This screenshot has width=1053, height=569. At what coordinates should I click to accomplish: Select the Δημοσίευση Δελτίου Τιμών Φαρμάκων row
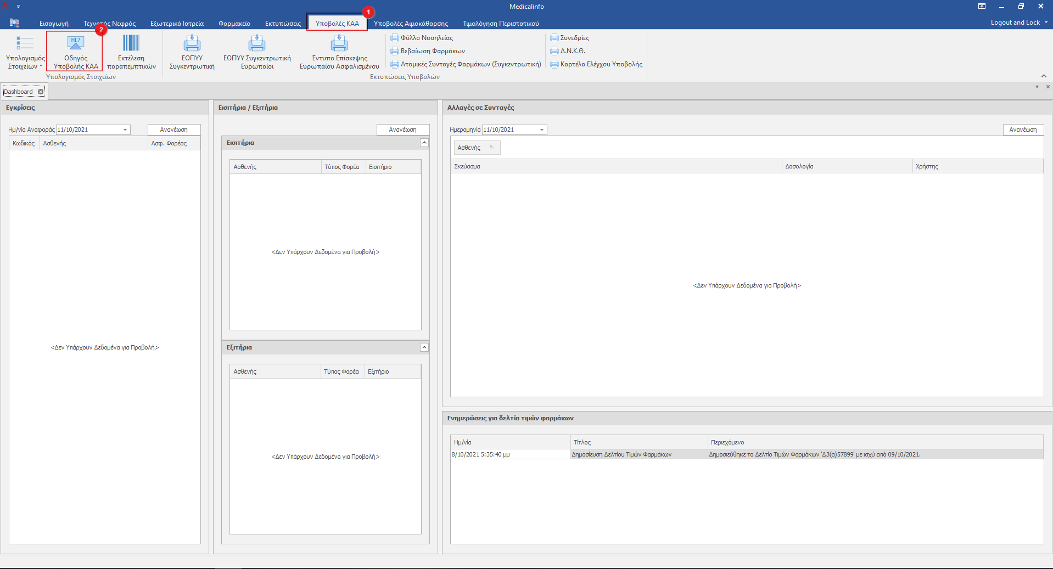tap(621, 454)
